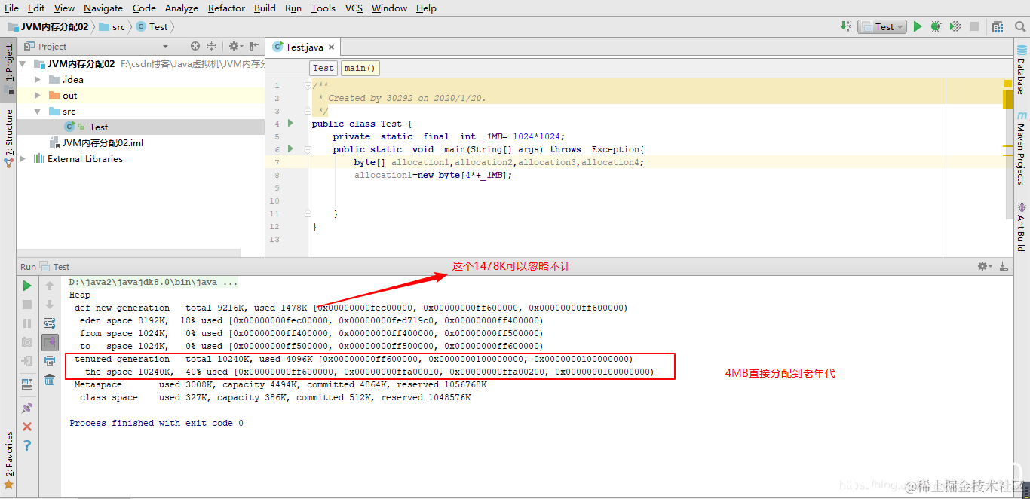Click the disabled Stop icon in main toolbar
1030x499 pixels.
click(x=974, y=26)
